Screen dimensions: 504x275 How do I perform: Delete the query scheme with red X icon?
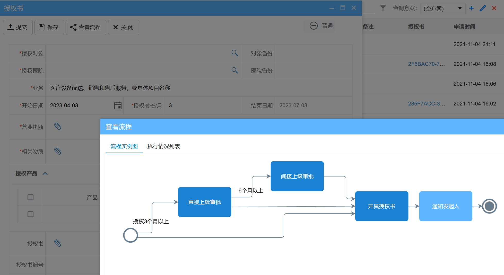tap(494, 8)
